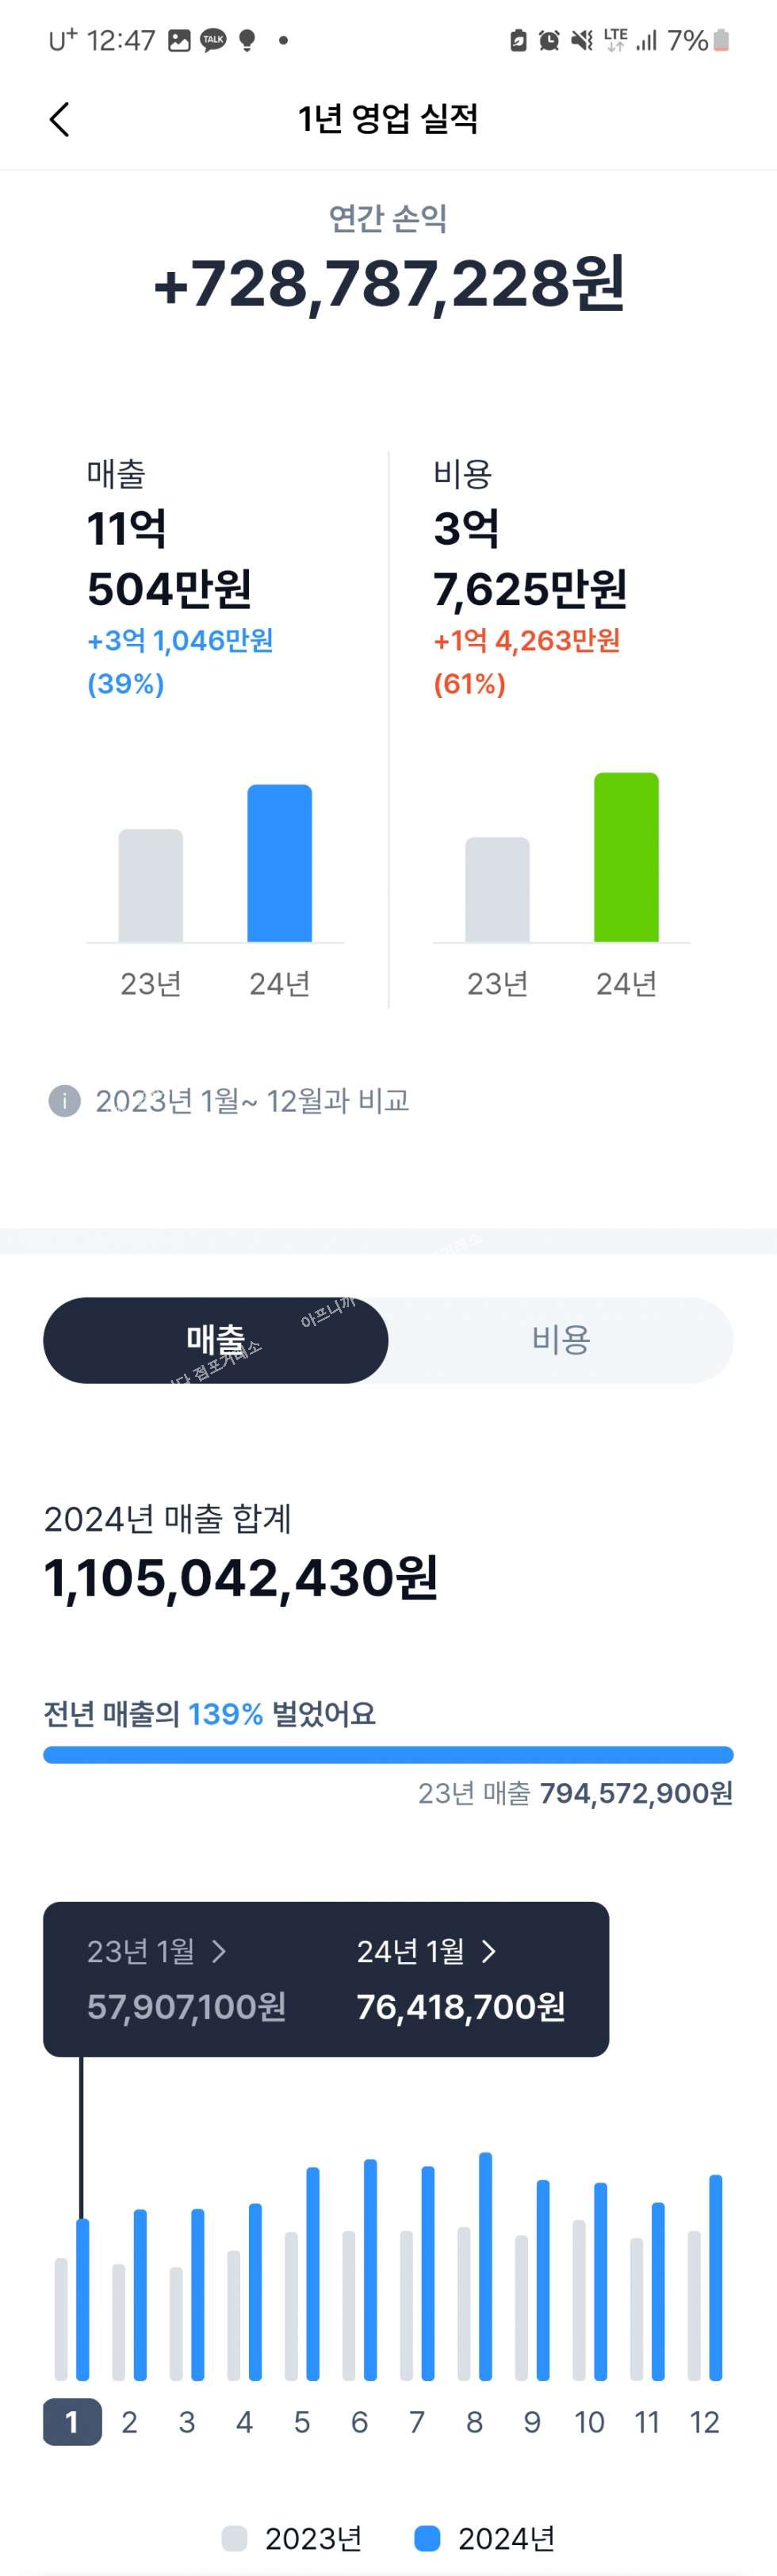Image resolution: width=777 pixels, height=2576 pixels.
Task: Tap the KakaoTalk notification icon
Action: pos(213,40)
